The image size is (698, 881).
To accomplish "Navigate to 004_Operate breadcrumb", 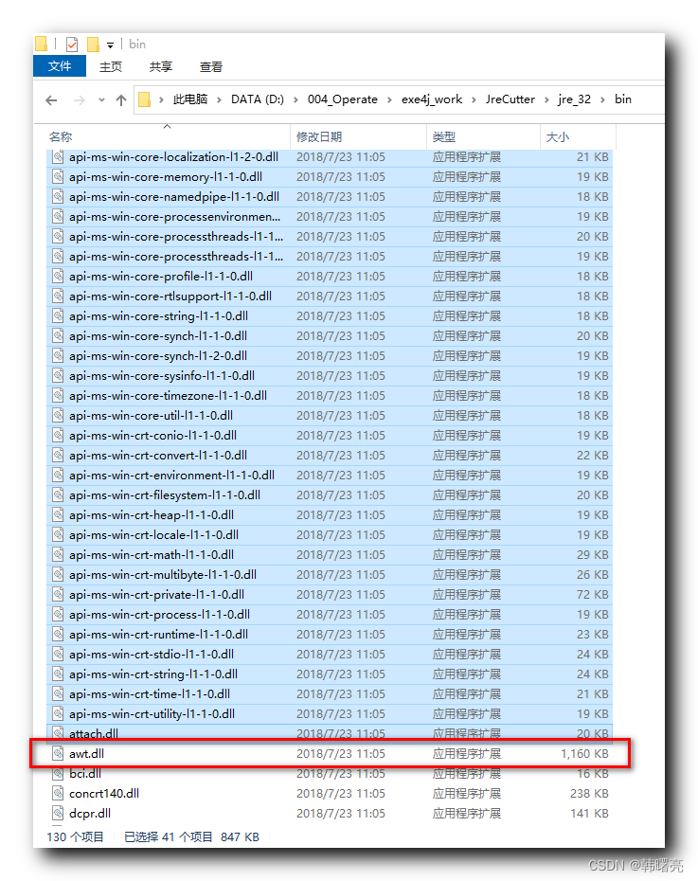I will coord(343,99).
